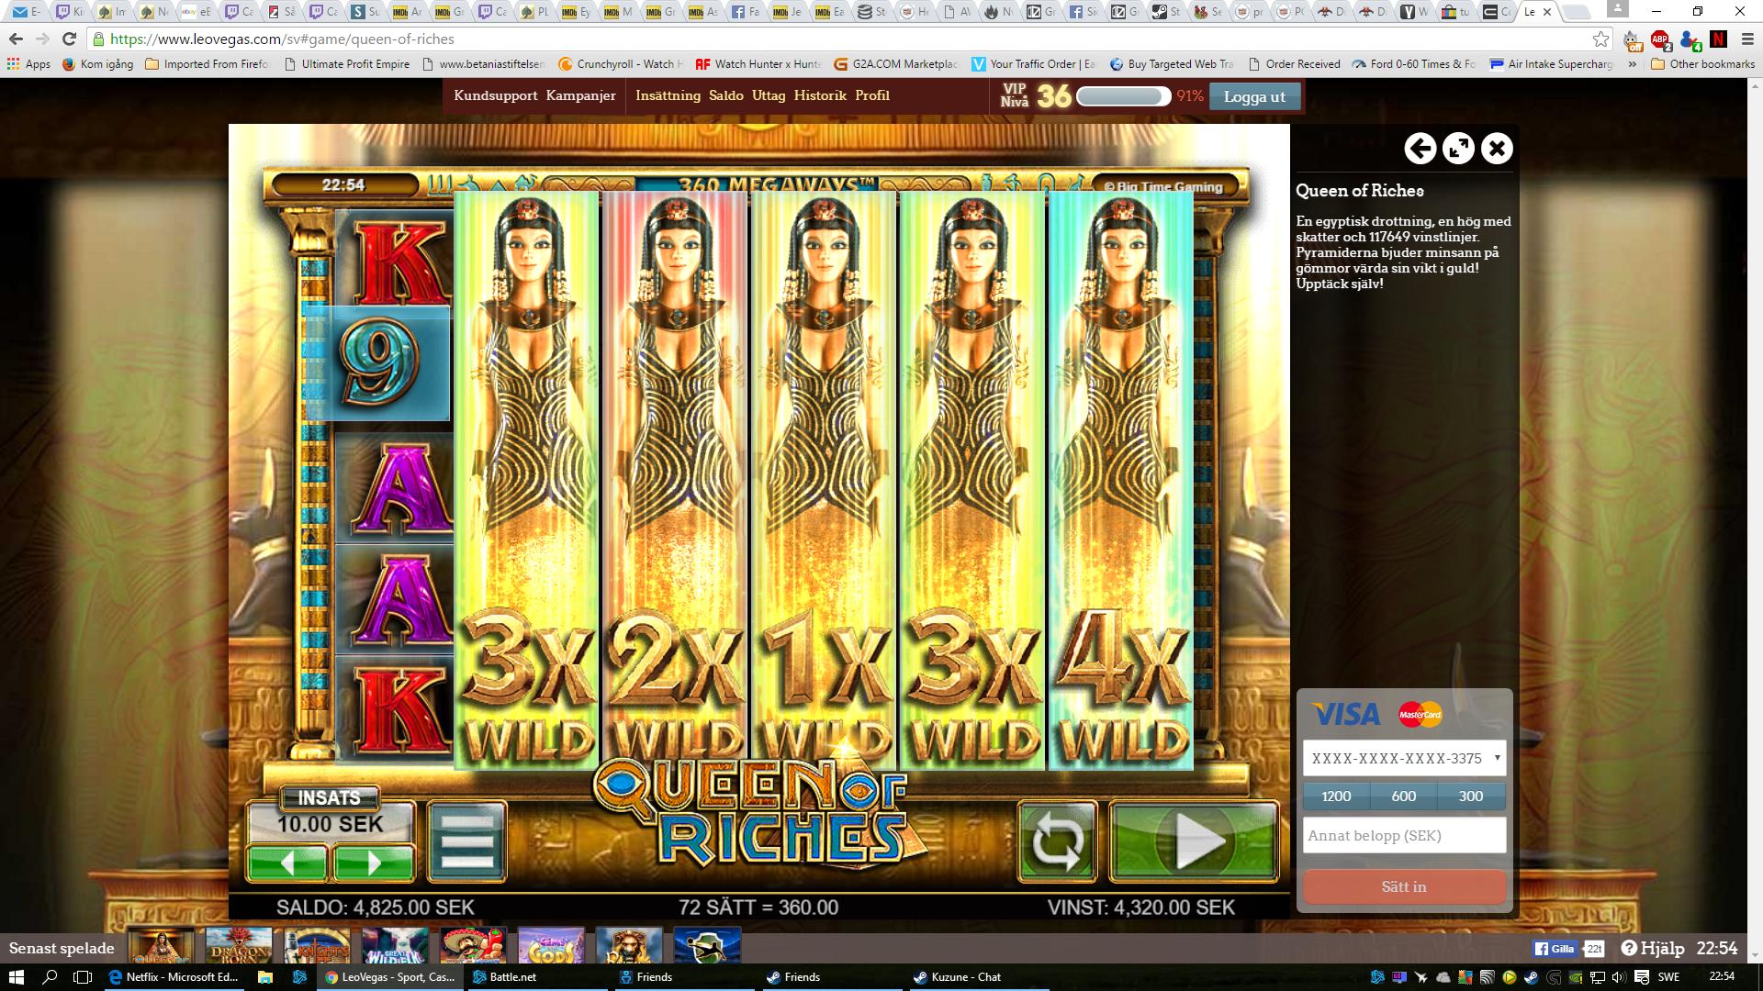Screen dimensions: 1763x991
Task: Click the browser forward arrow
Action: coord(42,39)
